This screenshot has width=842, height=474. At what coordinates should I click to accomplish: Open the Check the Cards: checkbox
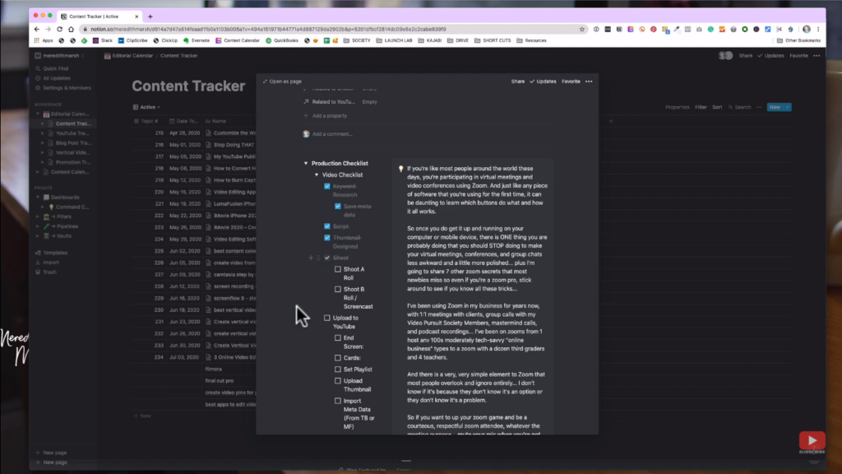[338, 358]
